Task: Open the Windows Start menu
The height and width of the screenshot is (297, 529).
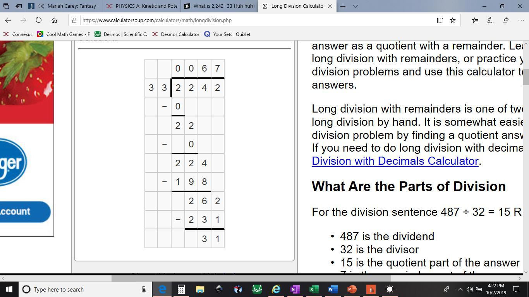Action: tap(9, 289)
